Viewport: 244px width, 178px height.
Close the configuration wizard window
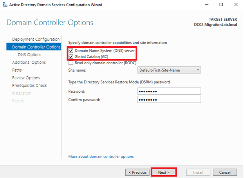(x=236, y=5)
